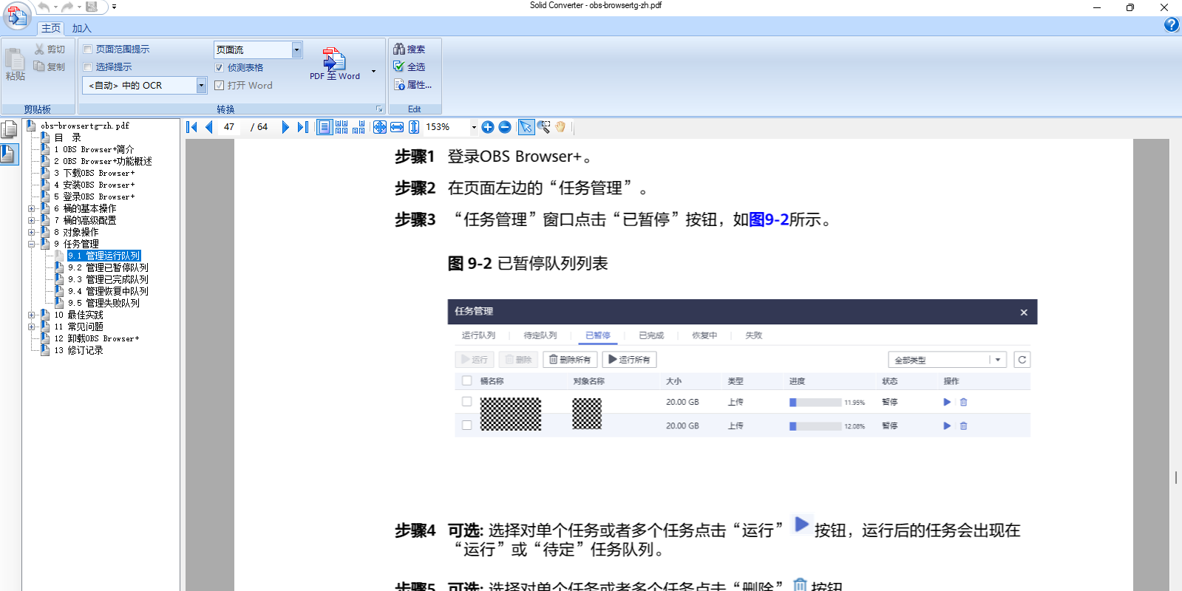
Task: Switch to the 加入 ribbon tab
Action: click(81, 28)
